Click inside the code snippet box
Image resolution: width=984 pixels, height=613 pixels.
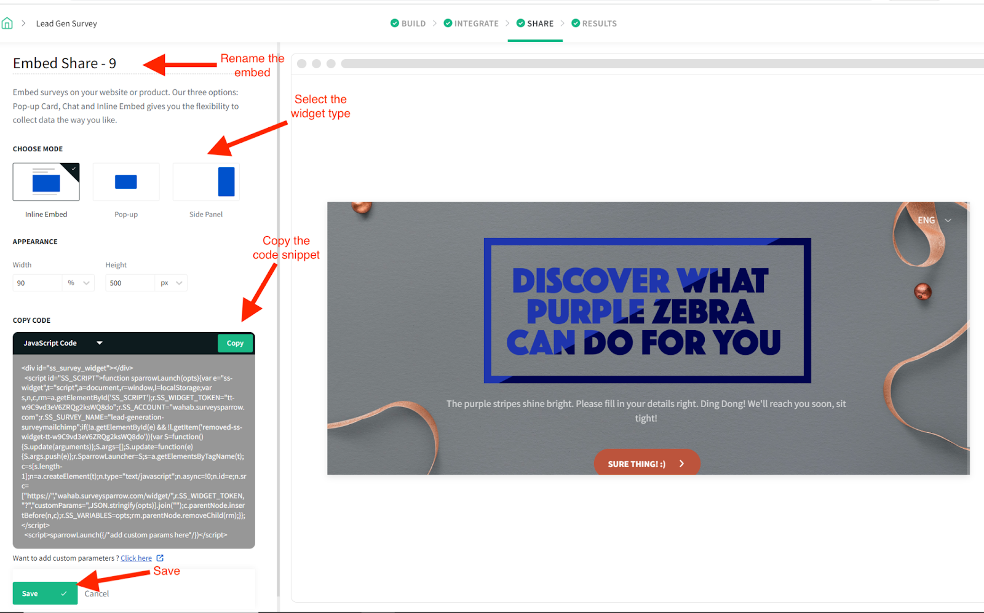pos(133,451)
